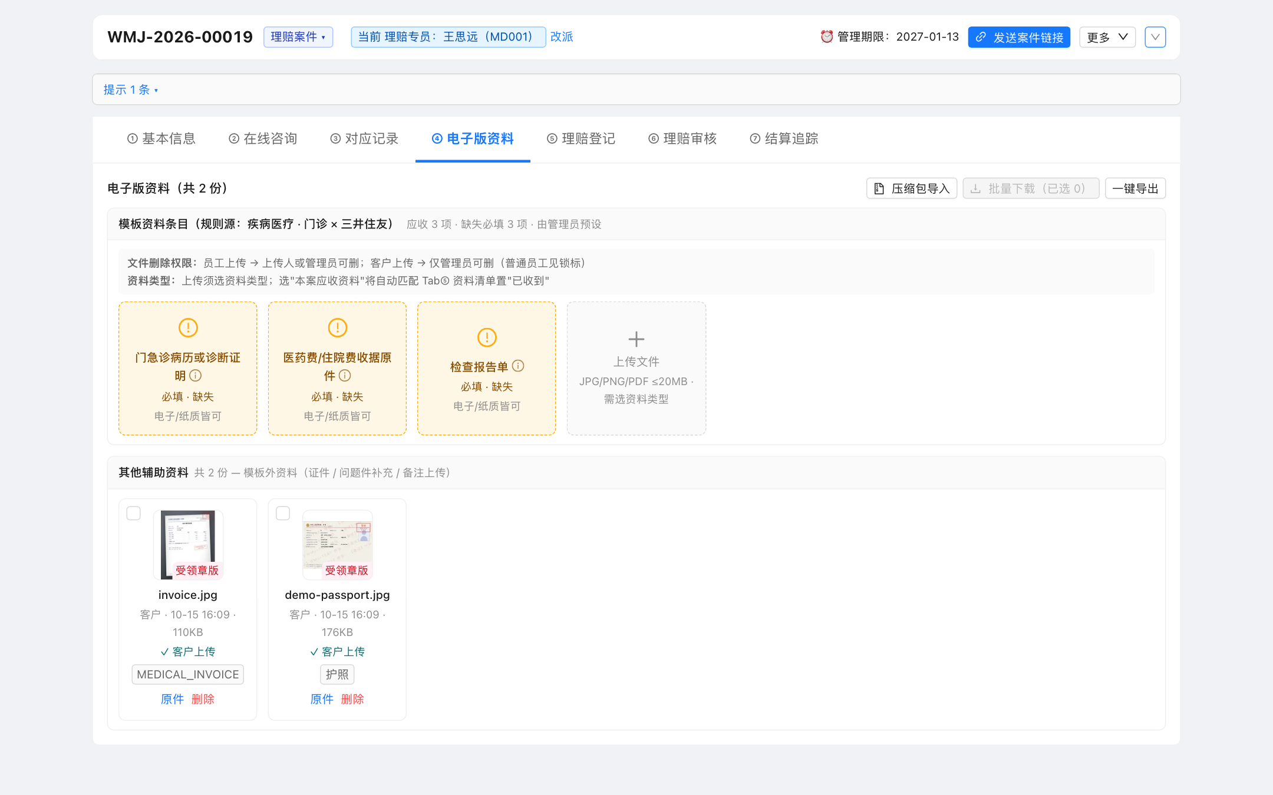Click the alarm clock icon beside 管理期限

click(x=827, y=37)
